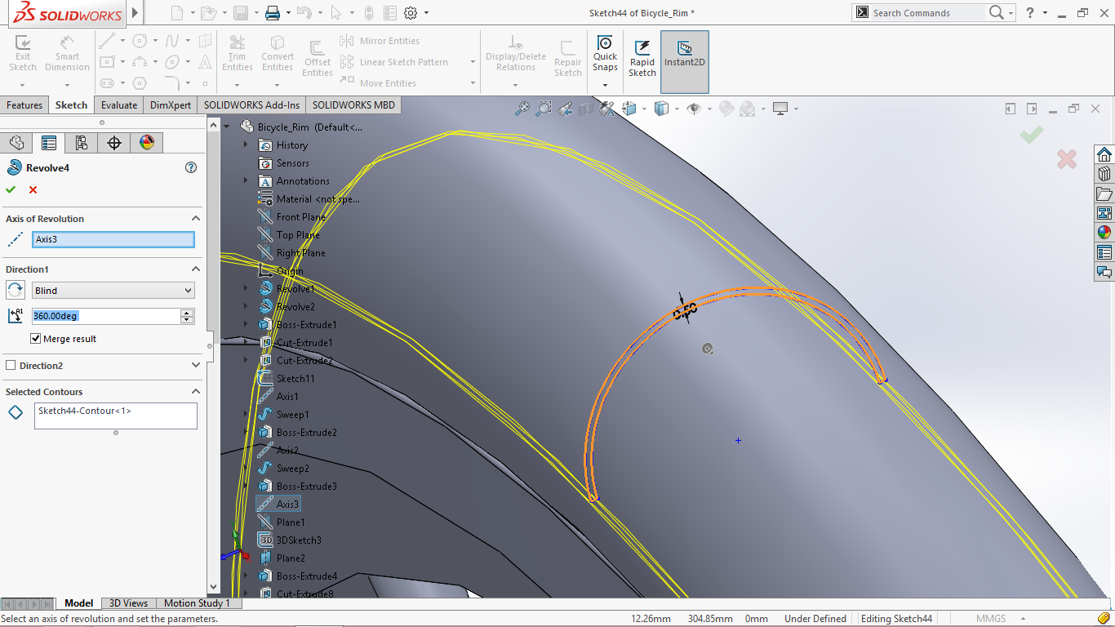The image size is (1115, 627).
Task: Enable the Direction2 option
Action: pyautogui.click(x=11, y=366)
